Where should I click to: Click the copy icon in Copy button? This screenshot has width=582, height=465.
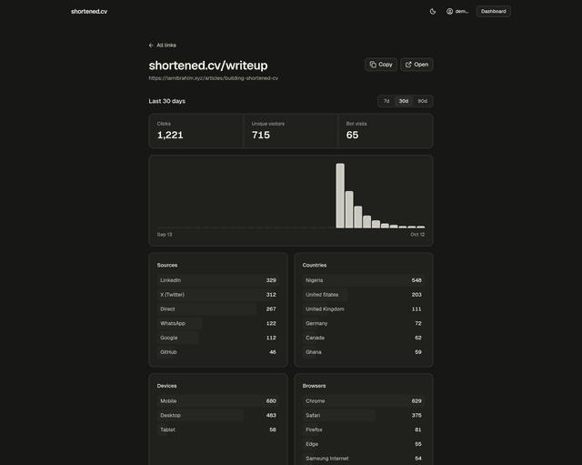[x=373, y=65]
